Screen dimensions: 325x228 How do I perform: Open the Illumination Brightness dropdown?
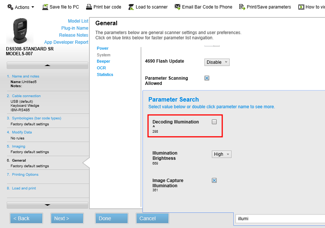coord(221,154)
